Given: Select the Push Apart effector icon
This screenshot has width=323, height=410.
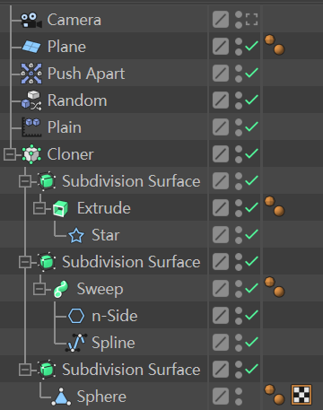Looking at the screenshot, I should click(x=31, y=74).
